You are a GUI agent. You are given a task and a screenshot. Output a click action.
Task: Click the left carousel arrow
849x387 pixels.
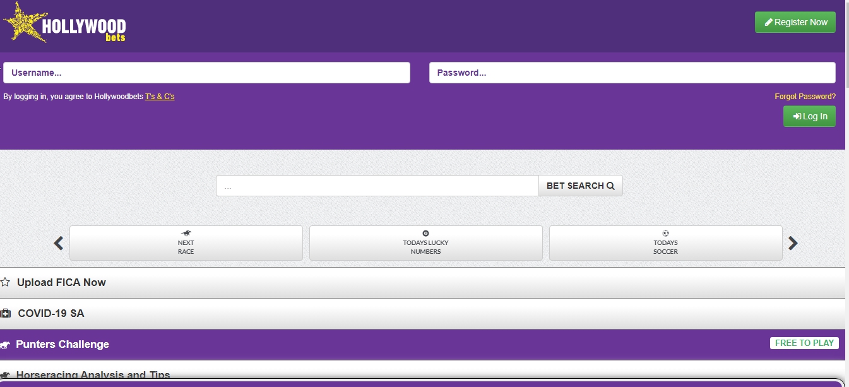(59, 243)
